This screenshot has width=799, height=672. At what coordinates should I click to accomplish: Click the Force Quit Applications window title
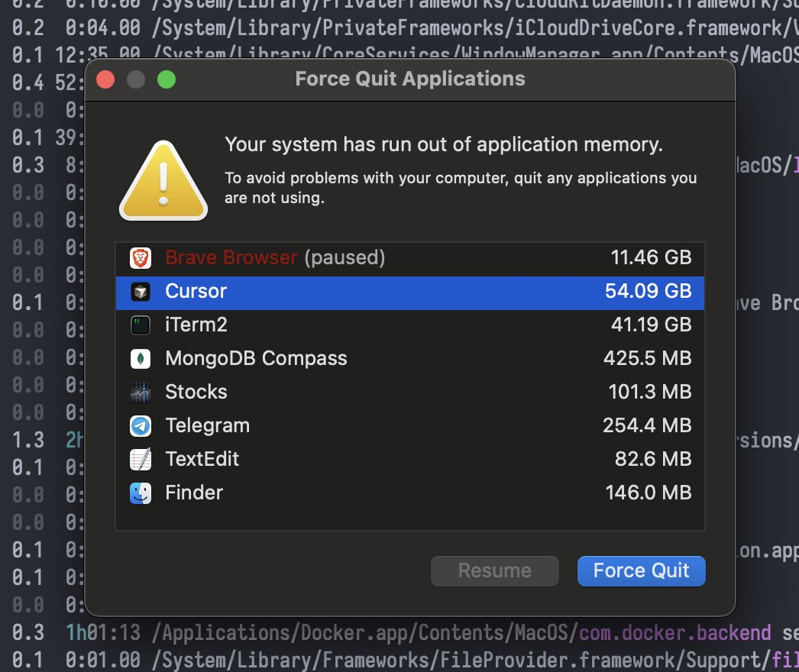click(x=410, y=79)
